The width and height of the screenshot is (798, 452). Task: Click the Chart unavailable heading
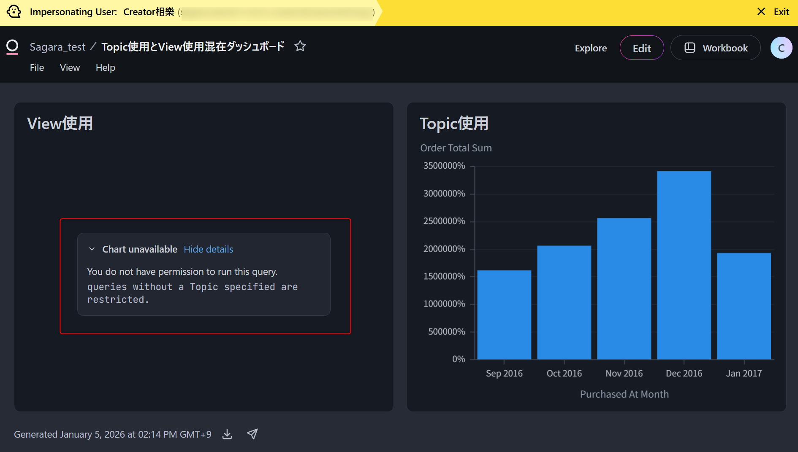pos(140,249)
